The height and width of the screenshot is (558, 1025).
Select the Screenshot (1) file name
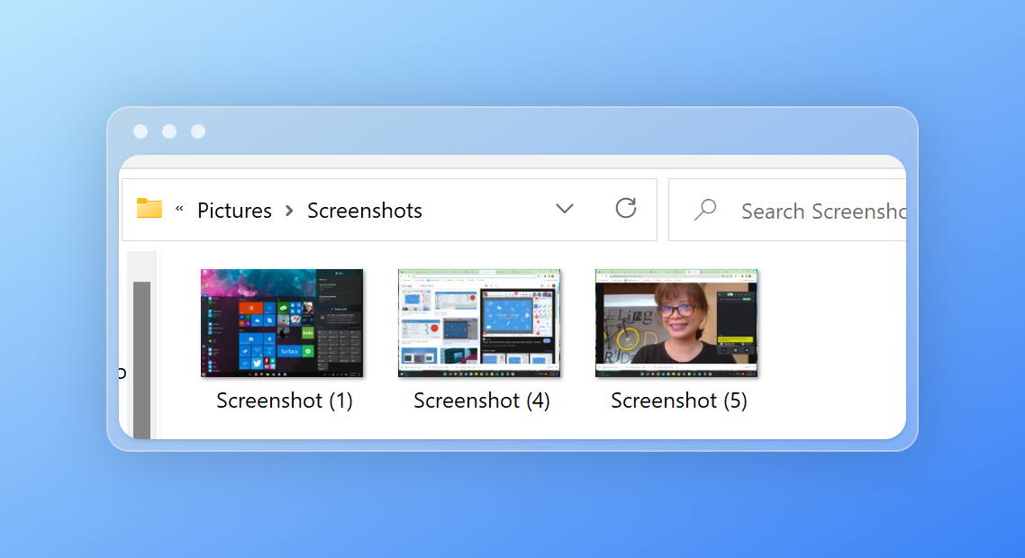[284, 400]
